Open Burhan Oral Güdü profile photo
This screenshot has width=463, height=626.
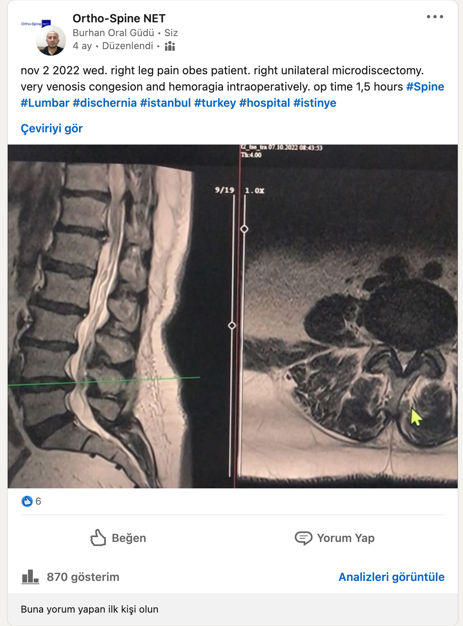pyautogui.click(x=51, y=40)
